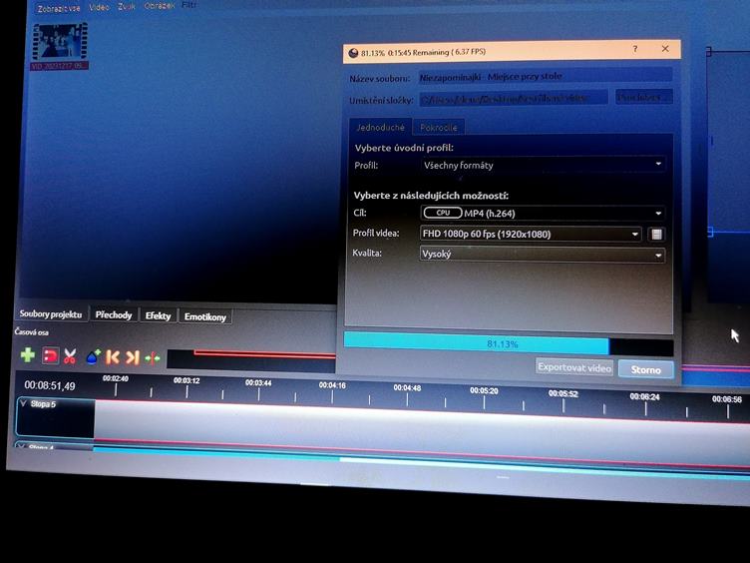This screenshot has height=563, width=750.
Task: Open the Efekty tab
Action: point(158,316)
